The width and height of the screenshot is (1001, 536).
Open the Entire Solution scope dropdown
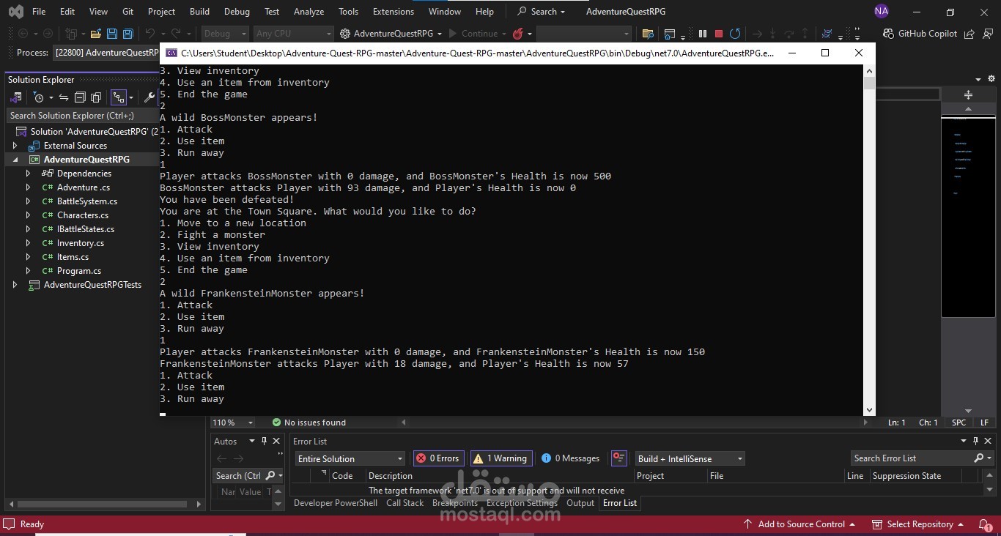tap(350, 458)
